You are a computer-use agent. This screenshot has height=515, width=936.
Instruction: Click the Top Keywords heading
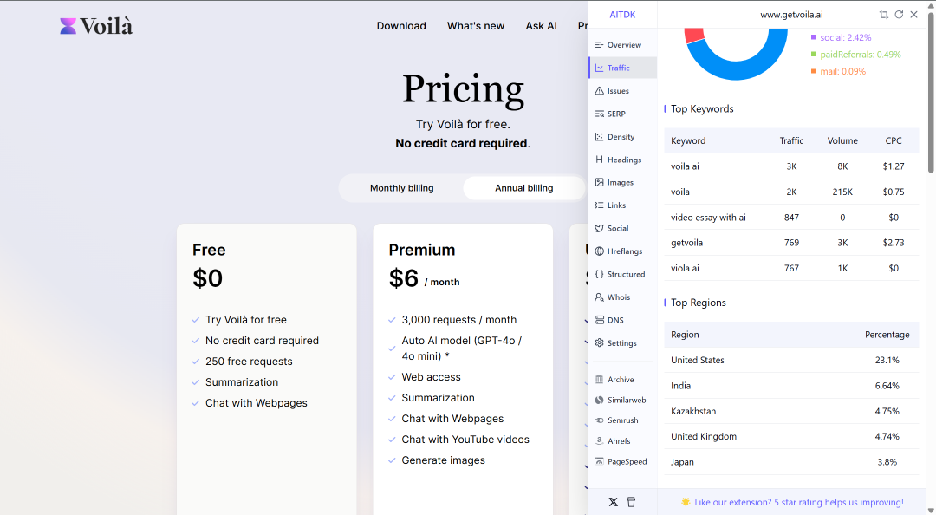[702, 108]
